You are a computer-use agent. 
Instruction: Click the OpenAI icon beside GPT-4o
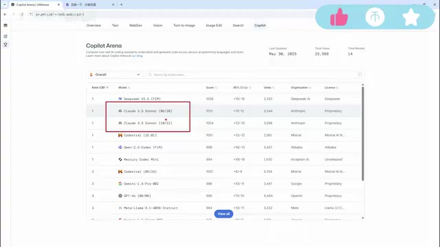click(x=120, y=196)
